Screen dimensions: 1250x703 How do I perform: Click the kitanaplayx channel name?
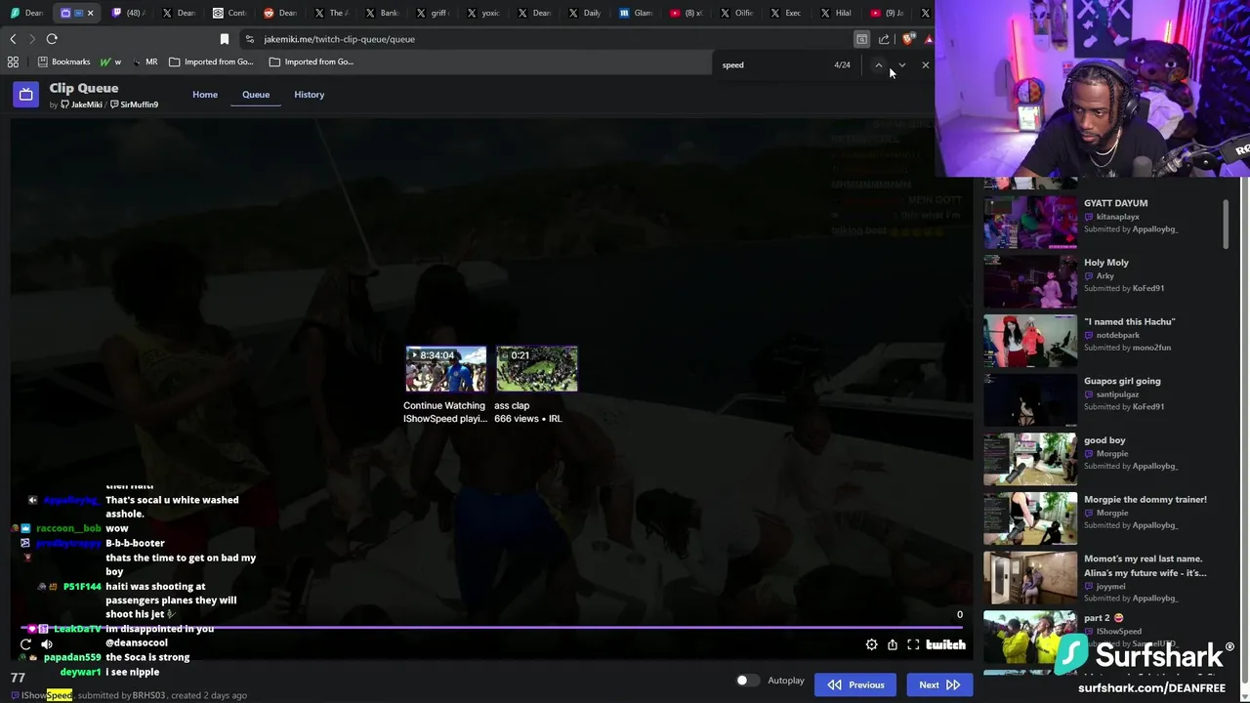point(1117,217)
